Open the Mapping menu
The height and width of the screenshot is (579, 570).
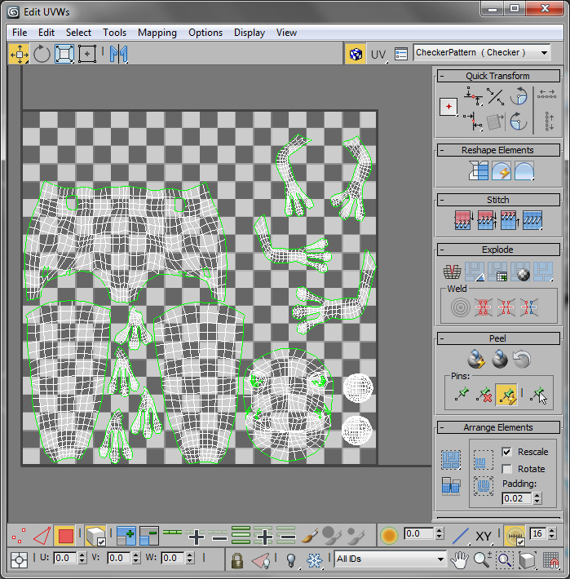157,33
